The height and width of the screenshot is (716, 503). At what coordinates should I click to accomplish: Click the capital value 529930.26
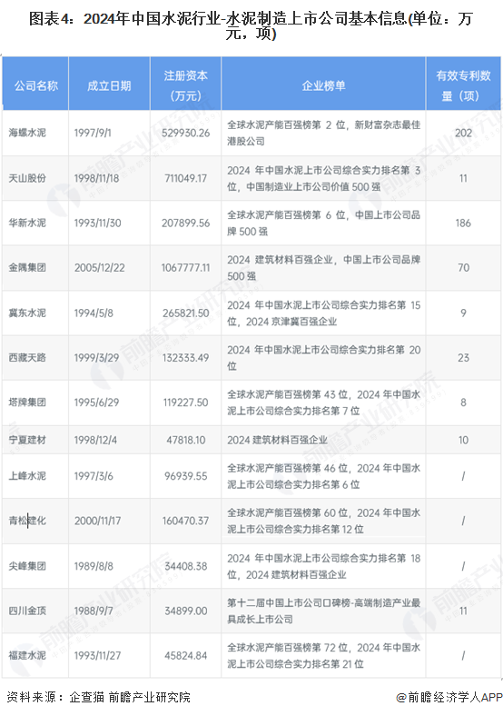click(185, 133)
